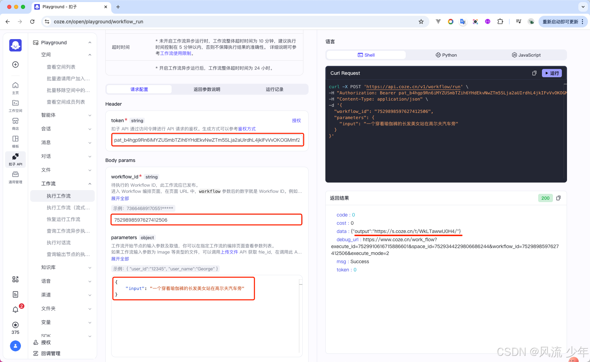Expand the 消息 section
The width and height of the screenshot is (590, 362).
pos(90,142)
